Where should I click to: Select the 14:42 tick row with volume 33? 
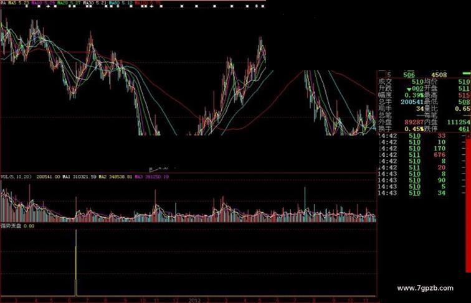click(x=412, y=136)
